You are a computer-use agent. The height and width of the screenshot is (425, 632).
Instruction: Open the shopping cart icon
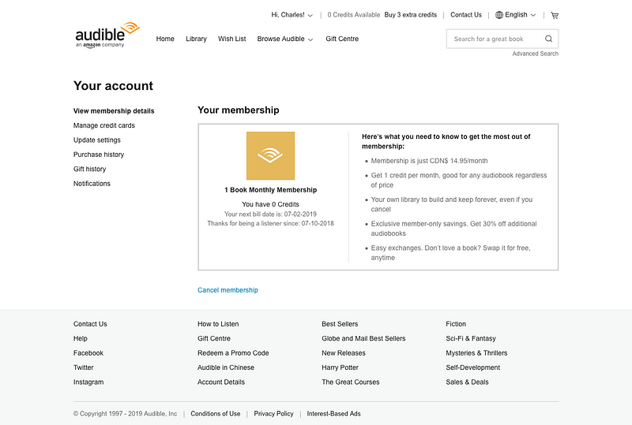pyautogui.click(x=555, y=15)
